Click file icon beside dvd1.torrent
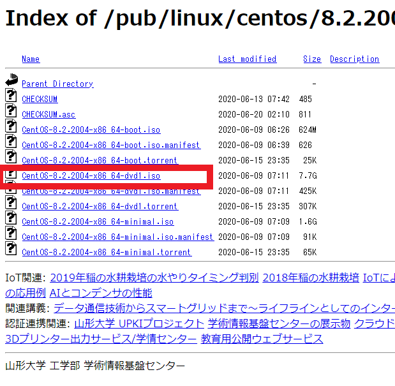395x386 pixels. pyautogui.click(x=11, y=202)
